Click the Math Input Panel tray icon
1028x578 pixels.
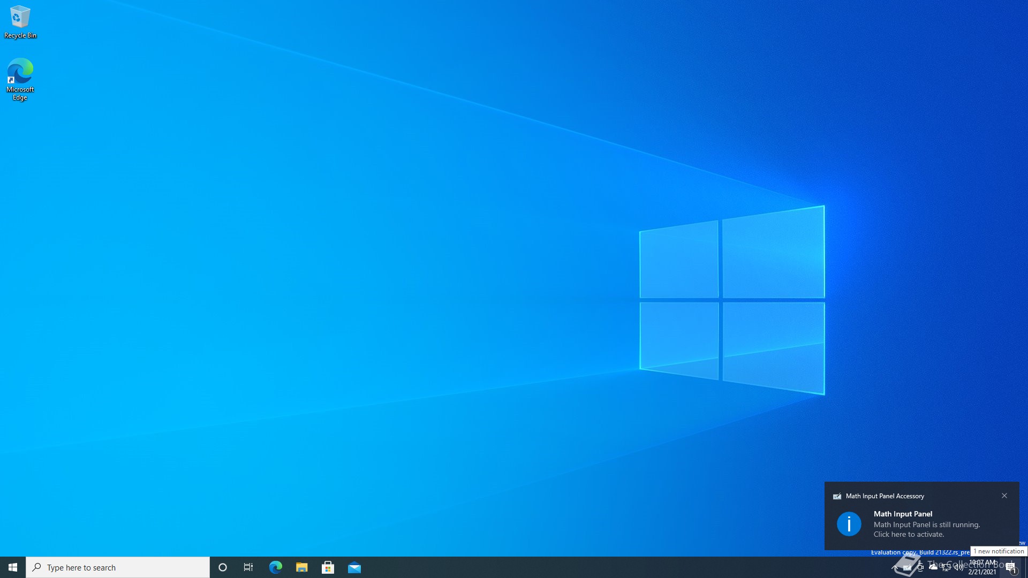click(x=907, y=567)
